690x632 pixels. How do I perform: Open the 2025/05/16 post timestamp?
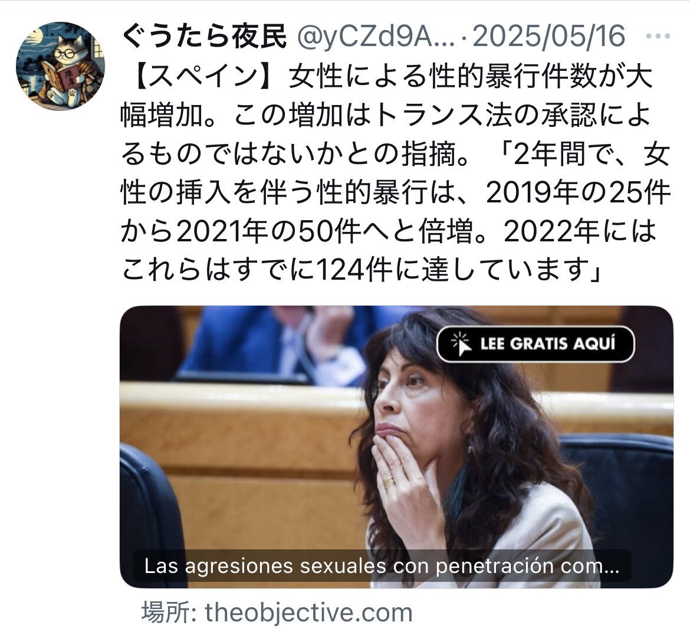(x=548, y=36)
